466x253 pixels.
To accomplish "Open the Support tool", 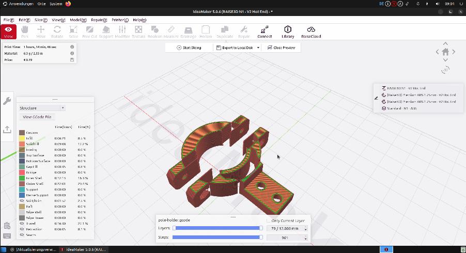I will [106, 32].
